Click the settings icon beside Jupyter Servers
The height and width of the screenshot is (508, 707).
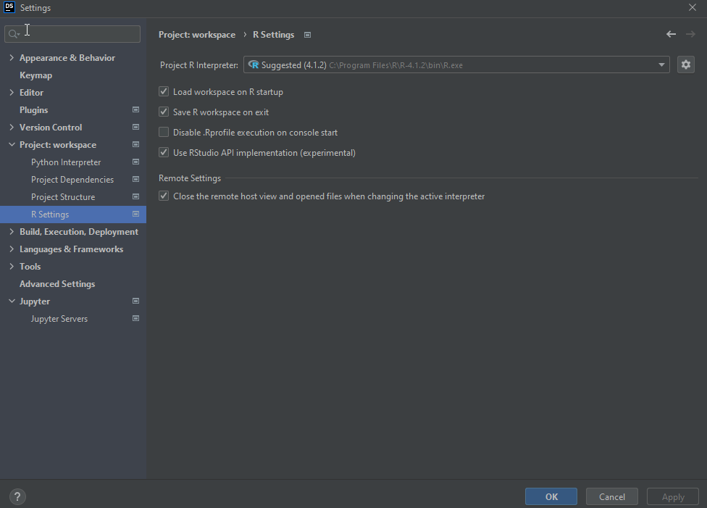tap(135, 317)
